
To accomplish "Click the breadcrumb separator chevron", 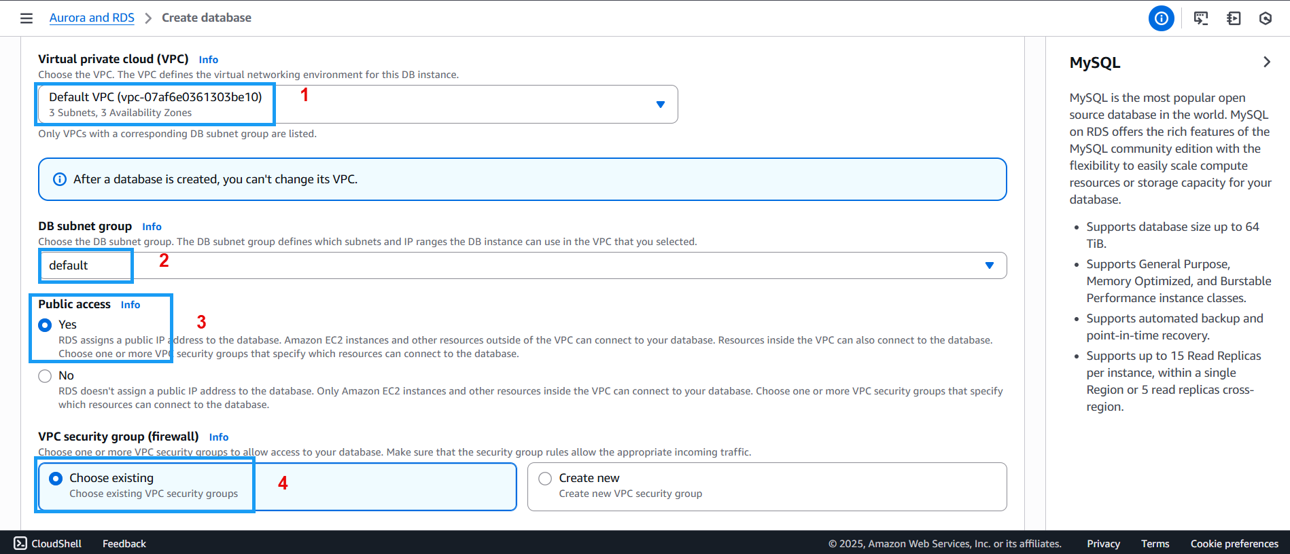I will (x=148, y=18).
